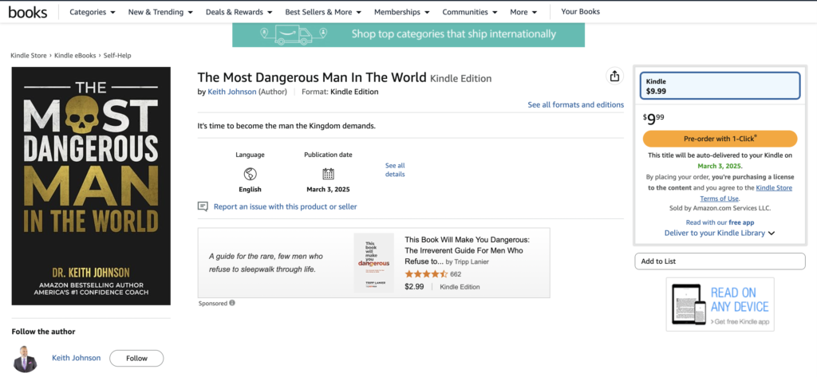
Task: Open See all formats and editions
Action: coord(575,104)
